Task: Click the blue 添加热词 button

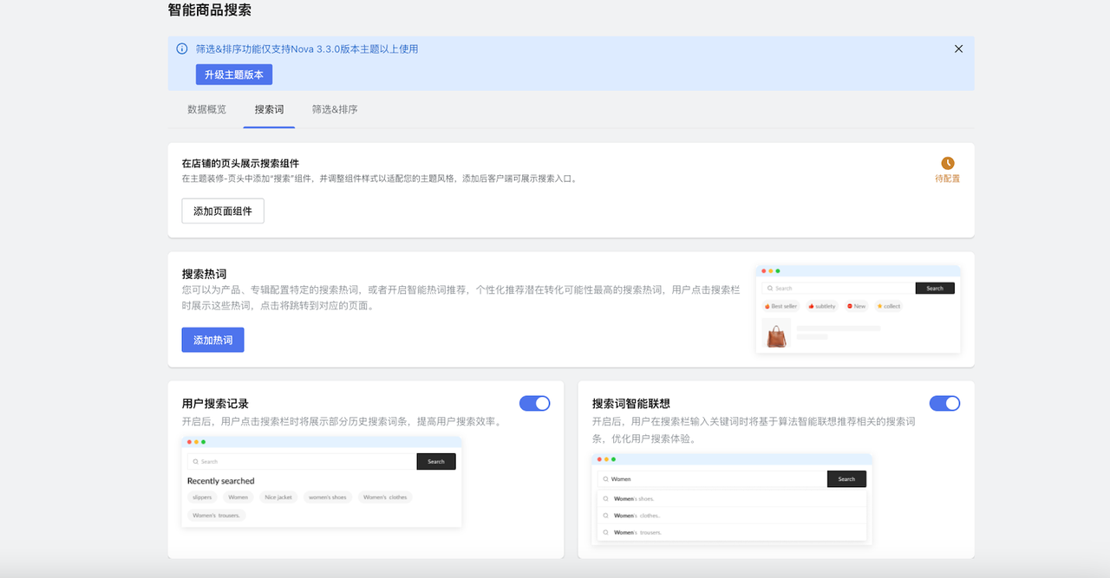Action: 212,340
